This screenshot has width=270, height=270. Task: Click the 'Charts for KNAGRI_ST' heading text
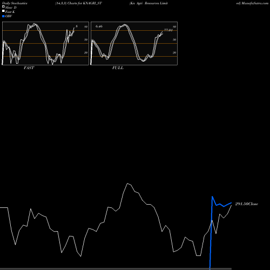[x=85, y=3]
